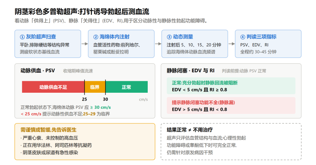The width and height of the screenshot is (316, 165).
Task: Select the gray label 收缩期峰值流速
Action: (x=78, y=71)
